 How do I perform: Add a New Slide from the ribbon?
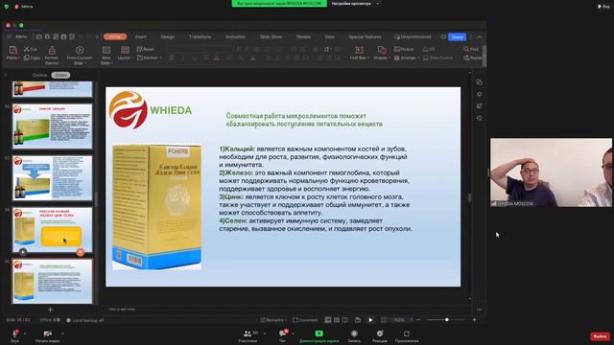pyautogui.click(x=106, y=55)
